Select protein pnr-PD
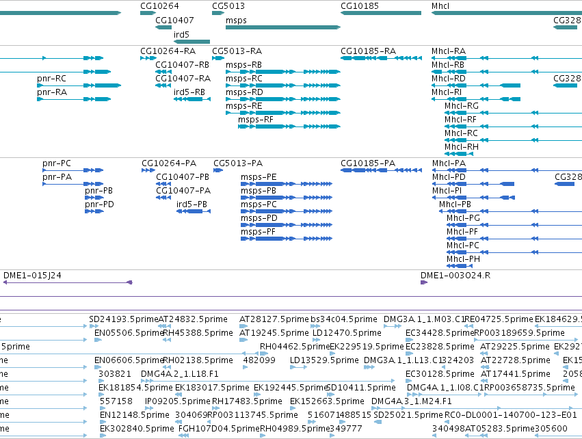 [x=99, y=204]
